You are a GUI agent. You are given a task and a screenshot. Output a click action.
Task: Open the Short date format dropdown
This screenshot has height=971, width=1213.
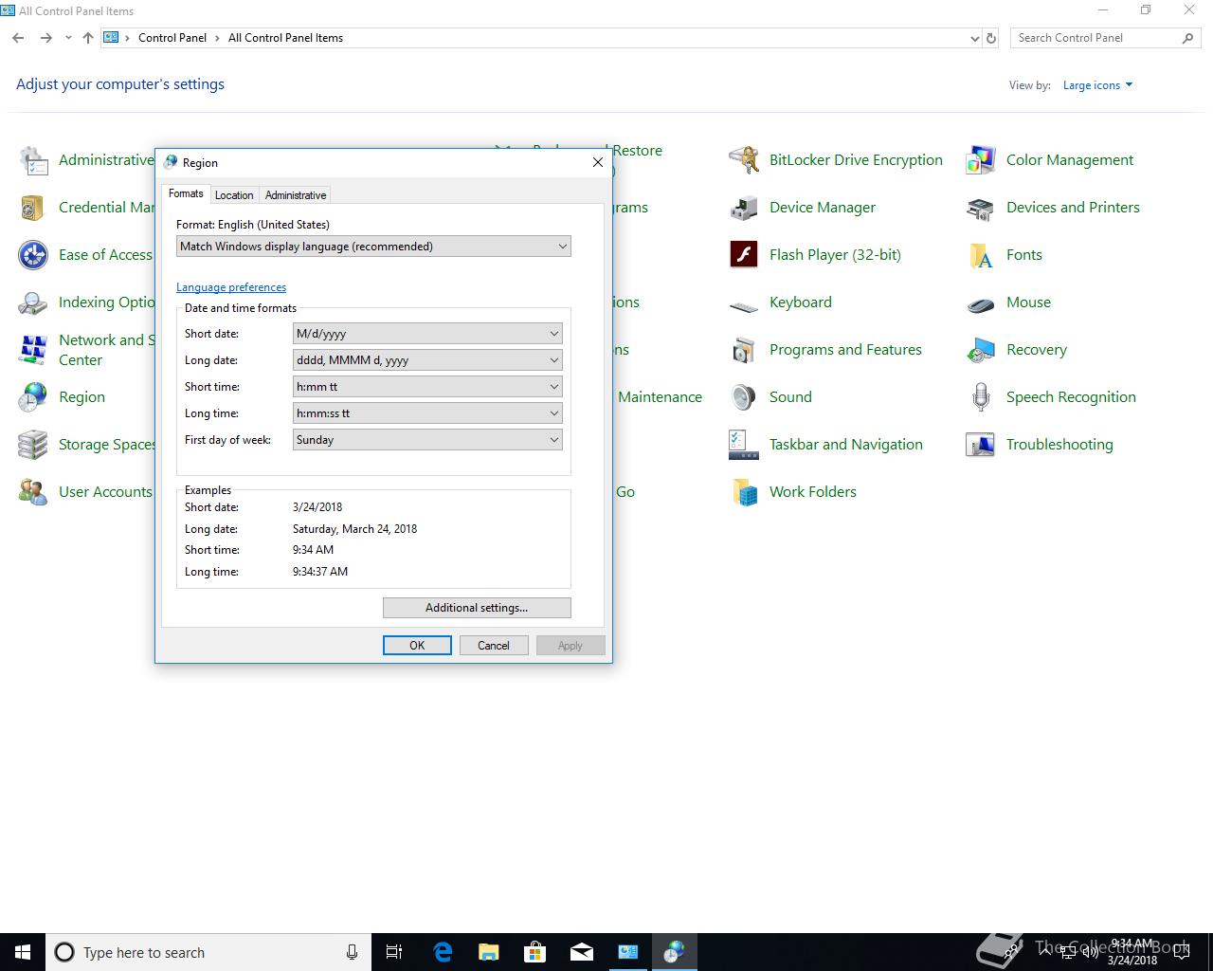tap(427, 334)
